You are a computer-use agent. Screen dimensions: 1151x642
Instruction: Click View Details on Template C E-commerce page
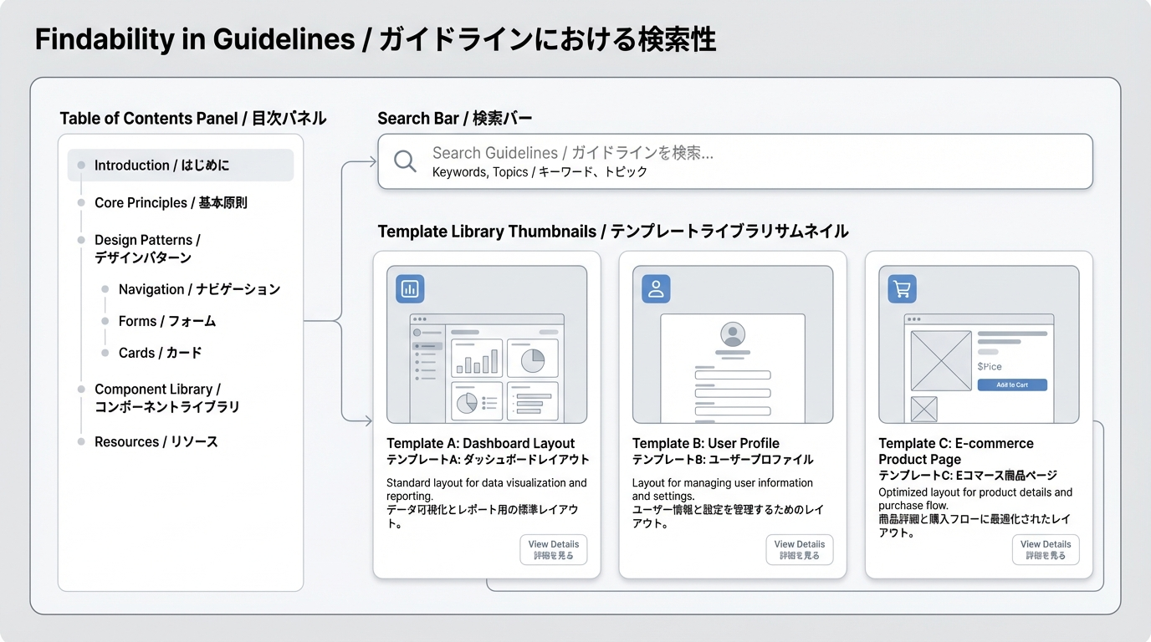click(x=1046, y=550)
